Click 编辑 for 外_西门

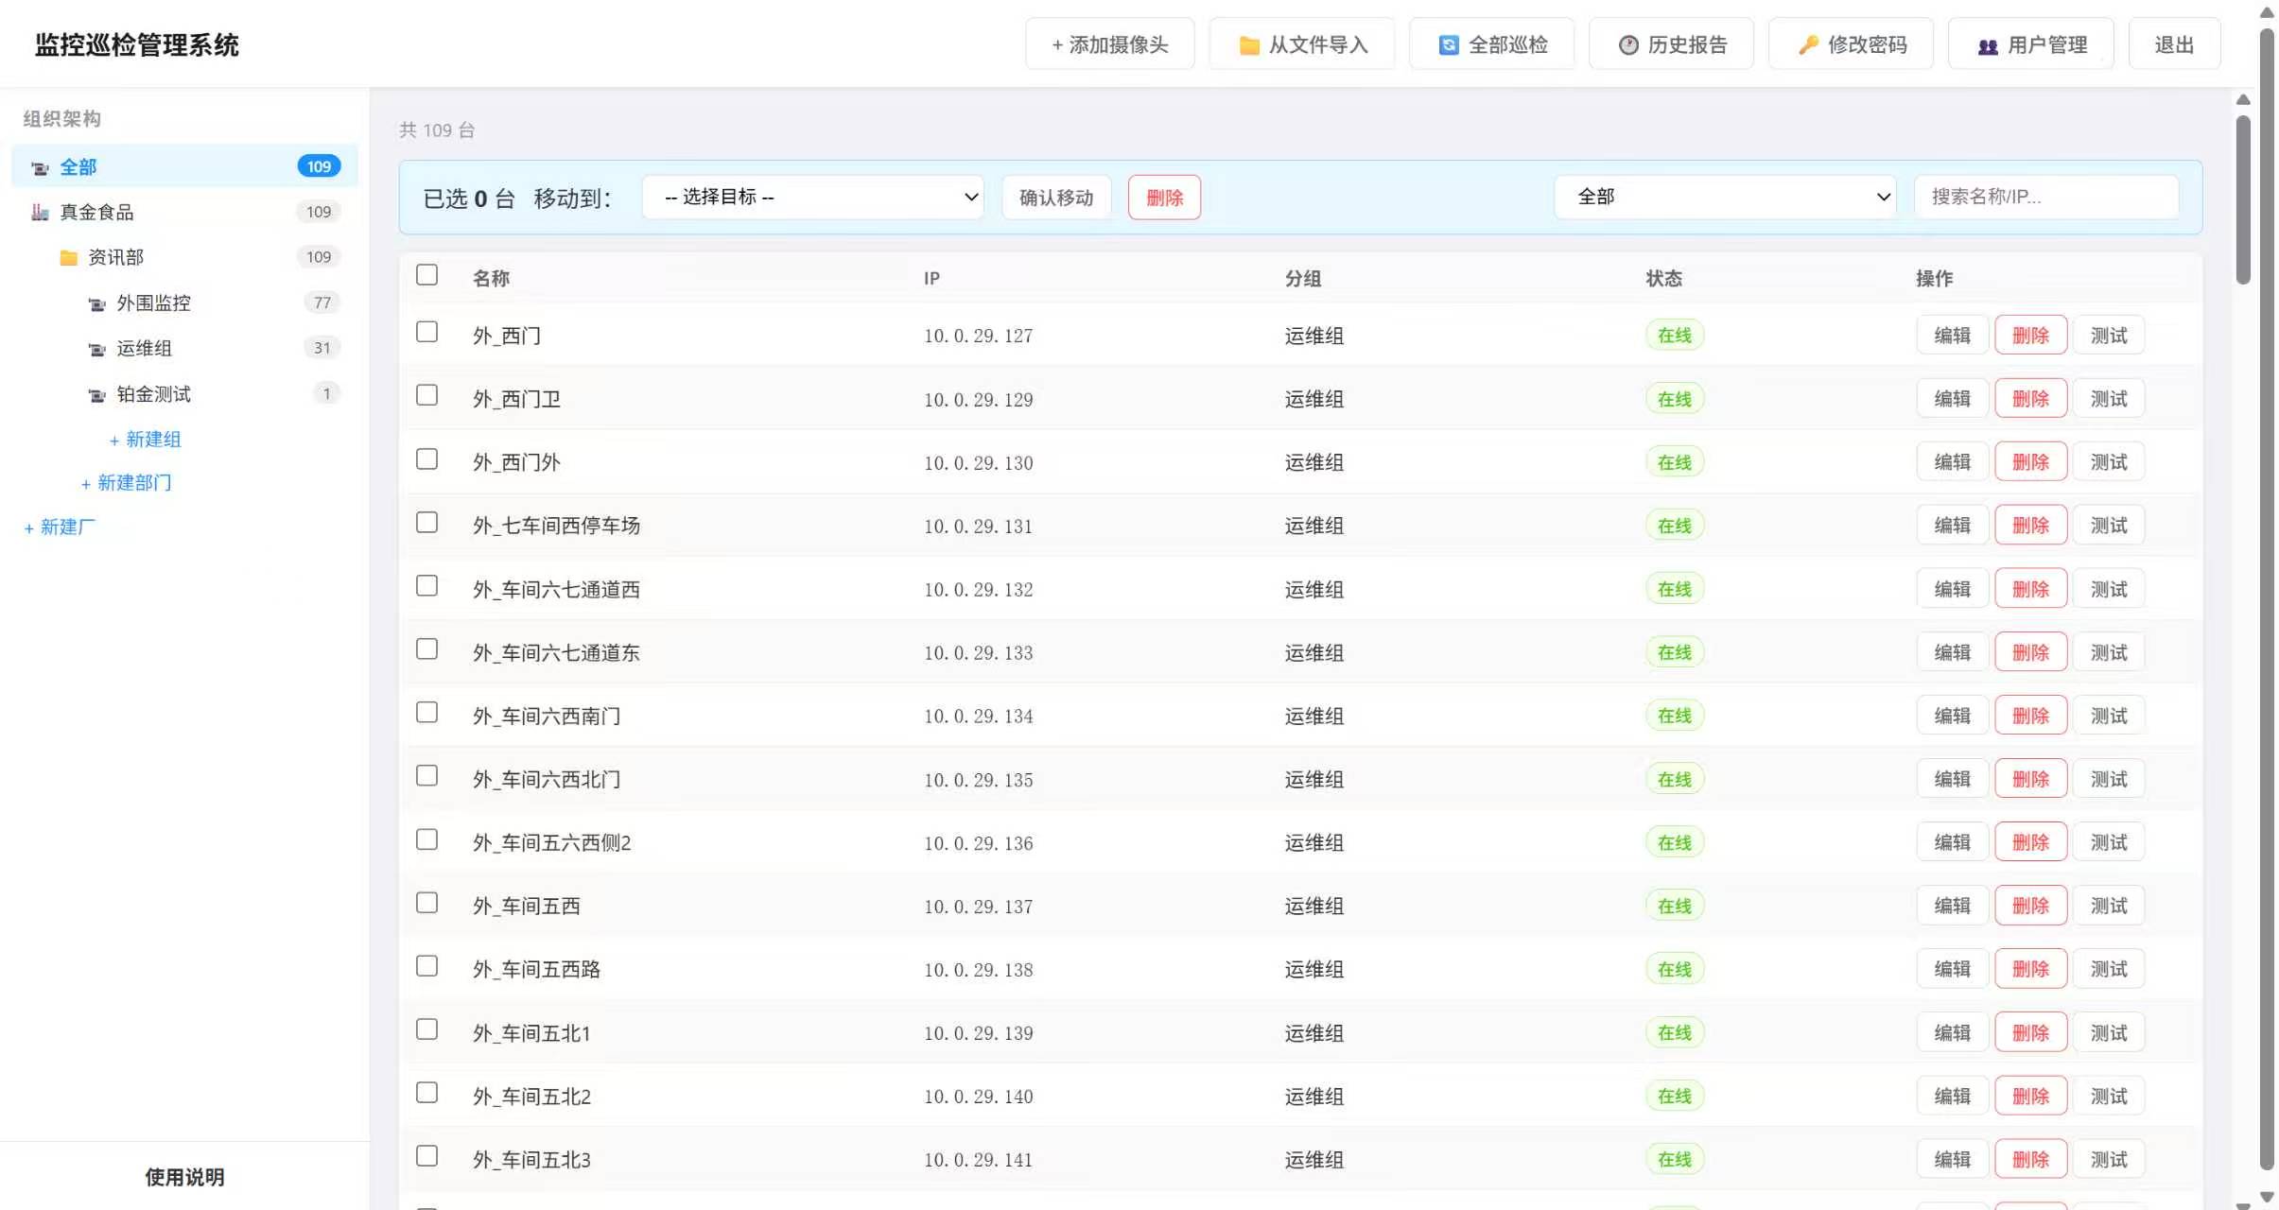pyautogui.click(x=1953, y=336)
